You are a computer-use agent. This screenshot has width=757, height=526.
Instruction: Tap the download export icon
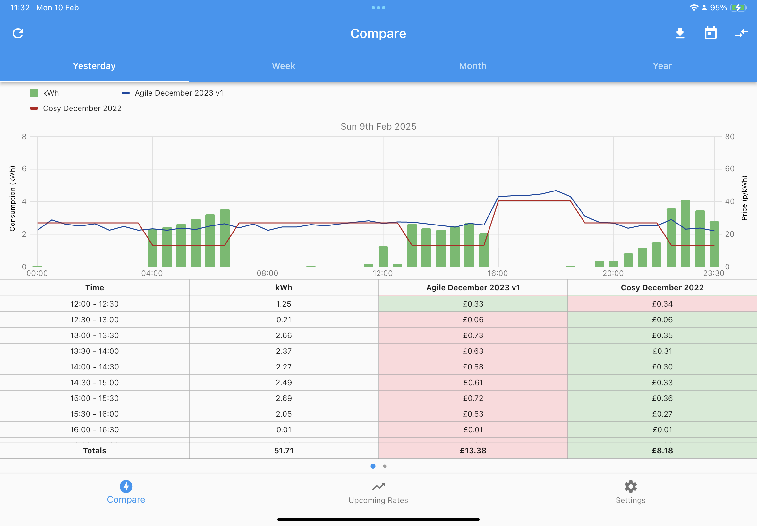click(x=680, y=33)
